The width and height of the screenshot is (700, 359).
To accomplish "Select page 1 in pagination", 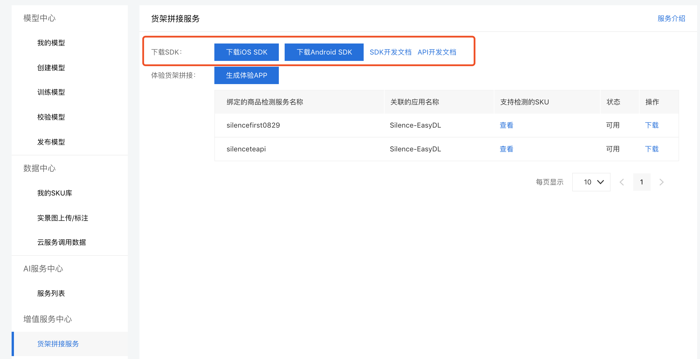I will point(642,182).
